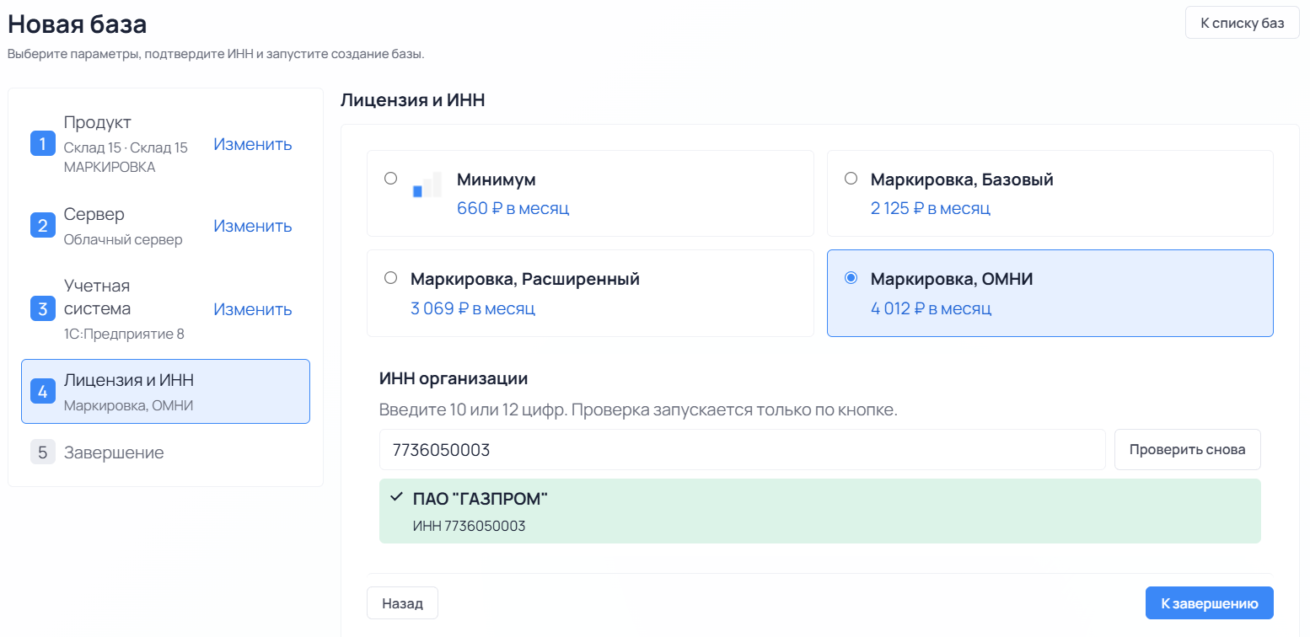Screen dimensions: 1310x637
Task: Click the Новая база page heading
Action: (77, 24)
